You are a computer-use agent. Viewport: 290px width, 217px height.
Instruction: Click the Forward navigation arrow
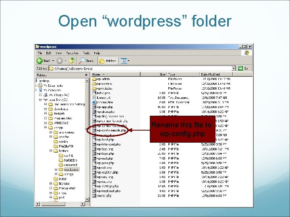(59, 61)
